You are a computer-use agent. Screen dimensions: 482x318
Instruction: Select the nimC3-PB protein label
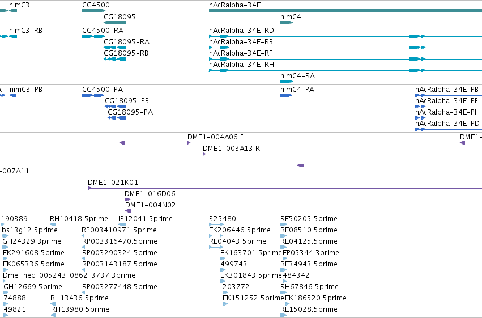(26, 90)
